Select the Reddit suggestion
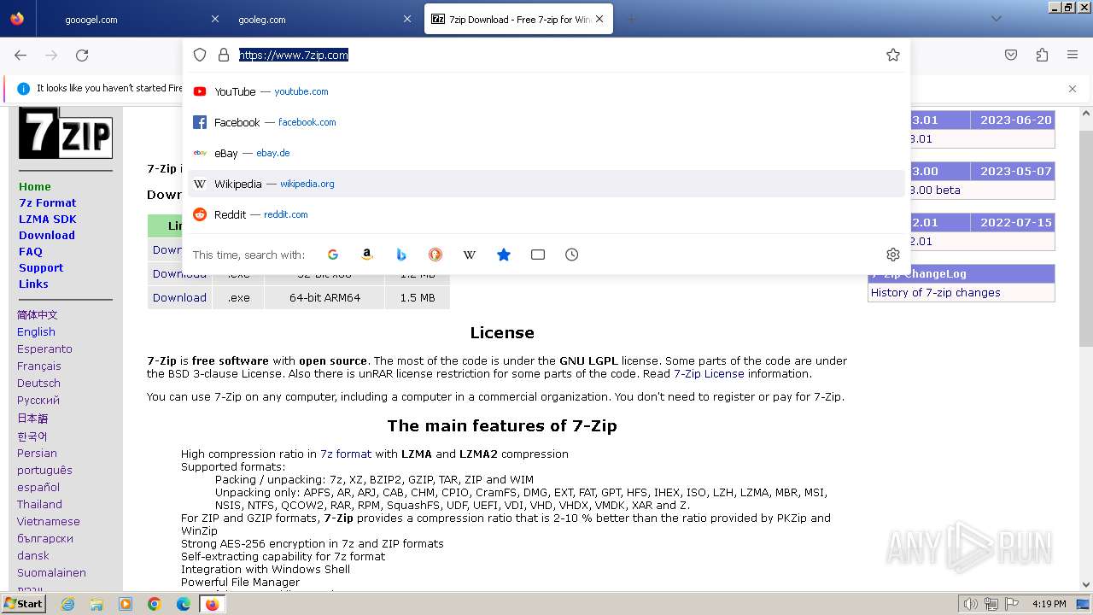Screen dimensions: 1093x615 click(546, 214)
